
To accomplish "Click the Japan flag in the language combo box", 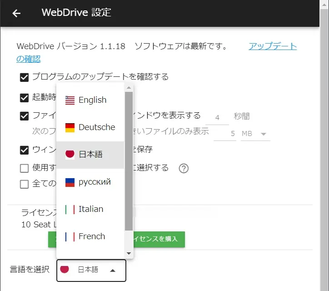I will click(x=65, y=269).
